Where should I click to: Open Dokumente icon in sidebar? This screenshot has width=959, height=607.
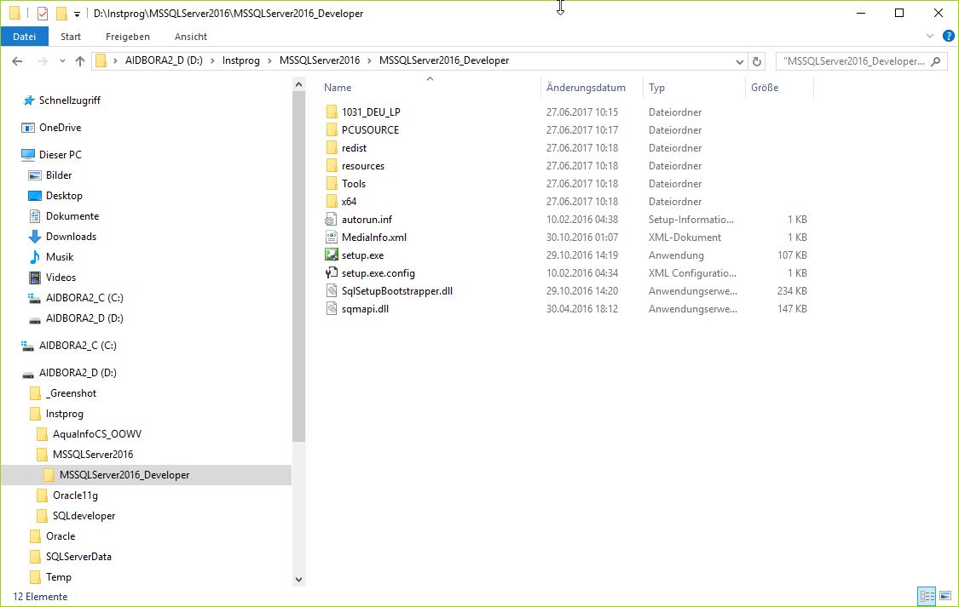click(35, 216)
